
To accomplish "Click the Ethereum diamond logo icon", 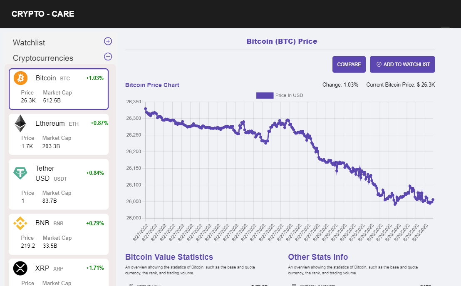I will click(20, 123).
